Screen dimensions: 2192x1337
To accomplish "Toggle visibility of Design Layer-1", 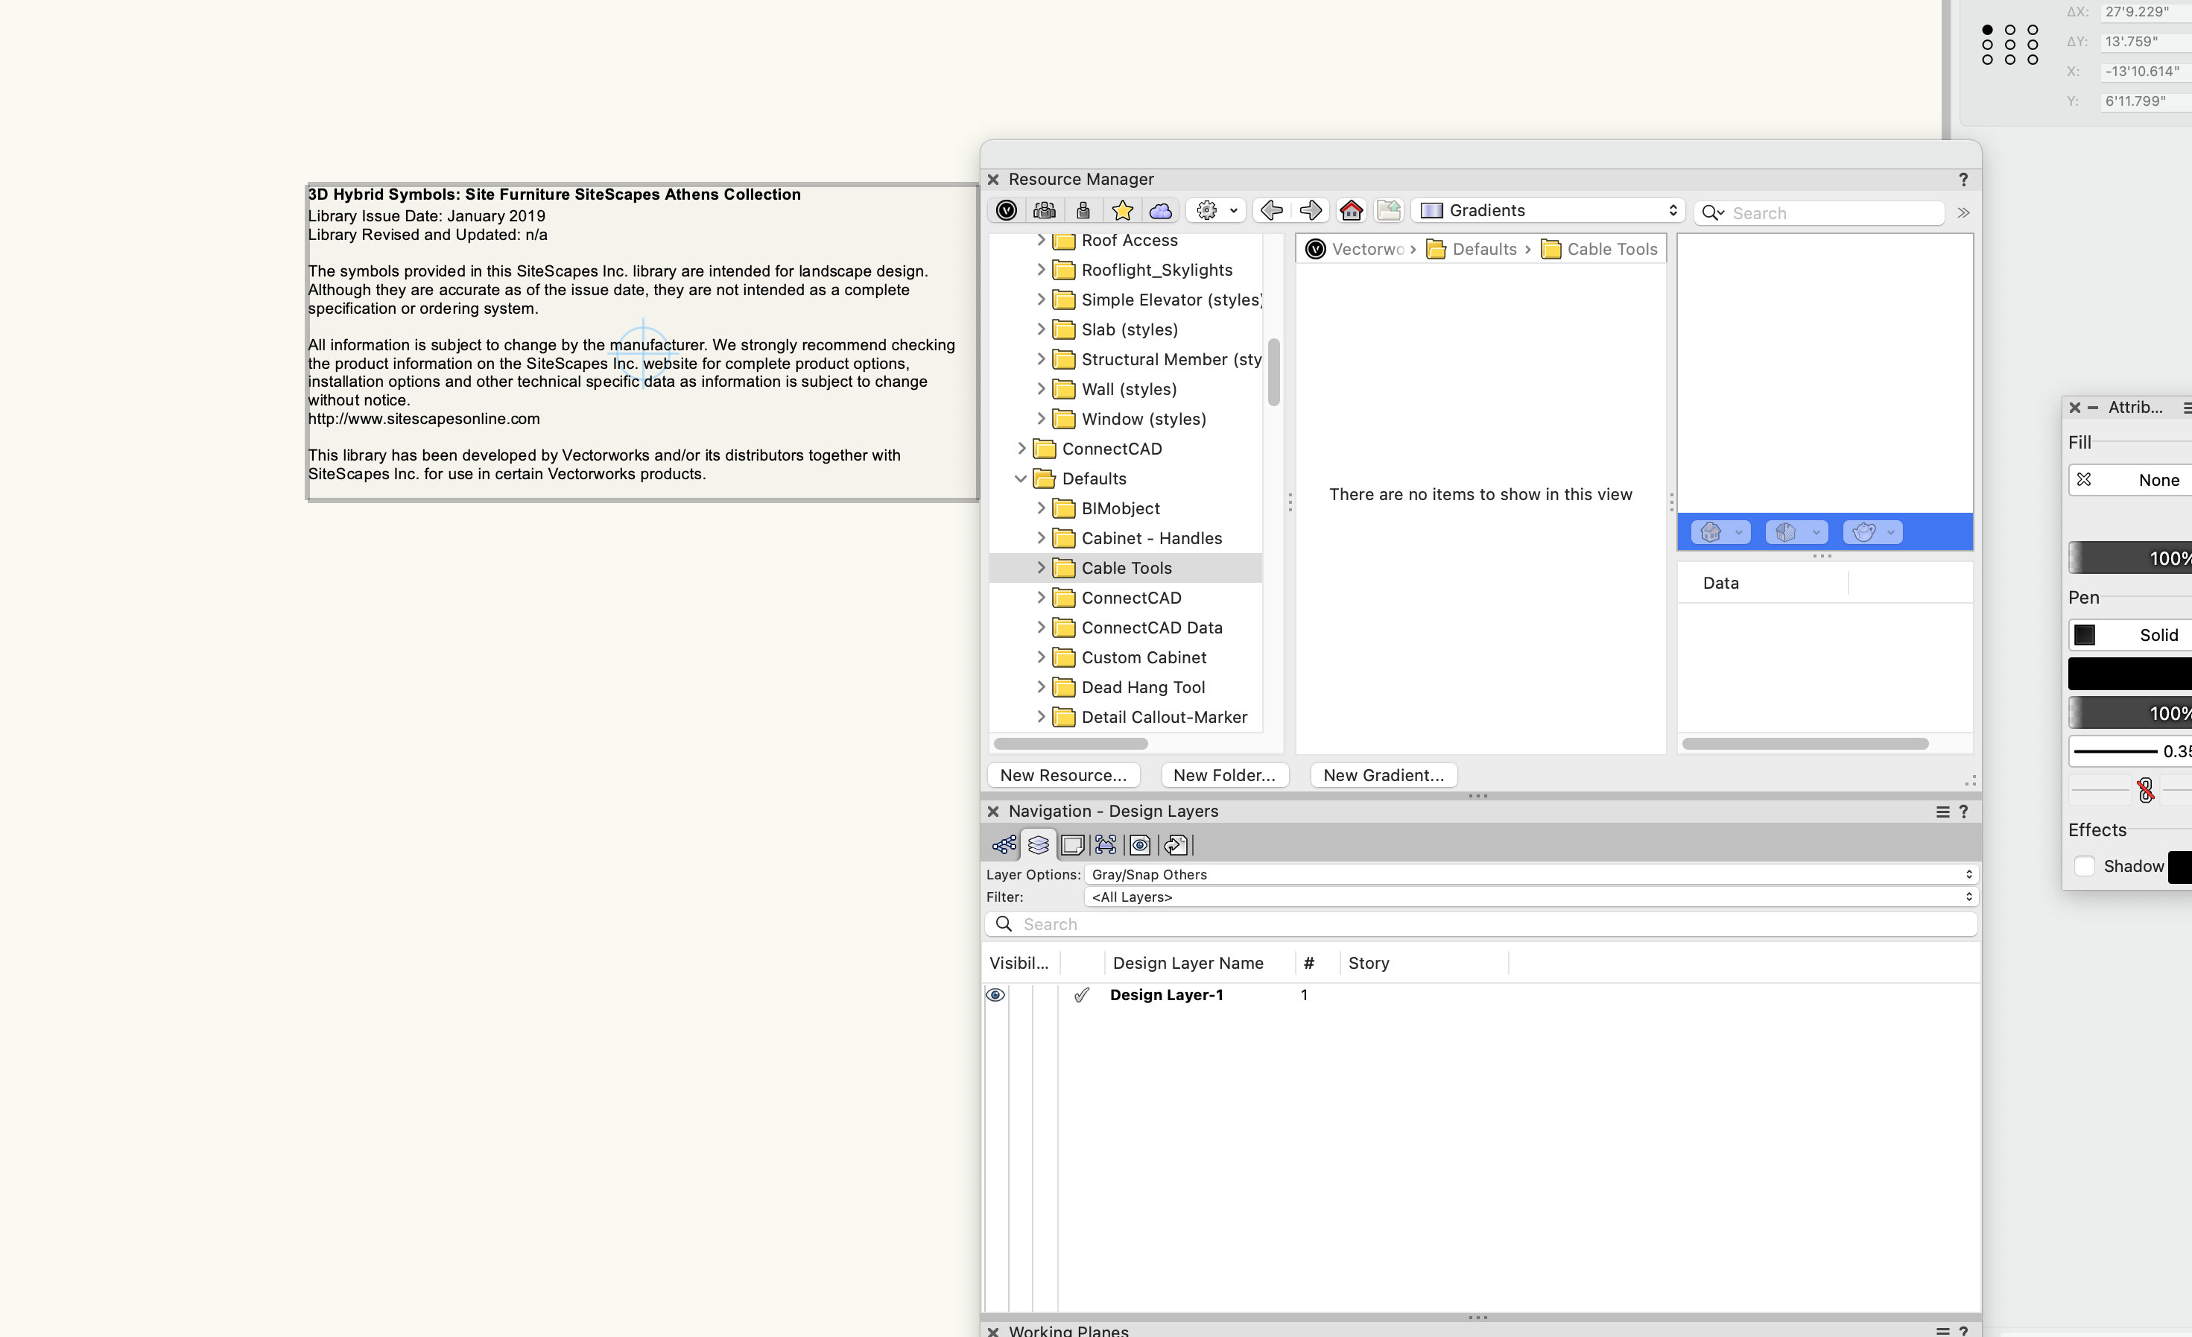I will (995, 994).
